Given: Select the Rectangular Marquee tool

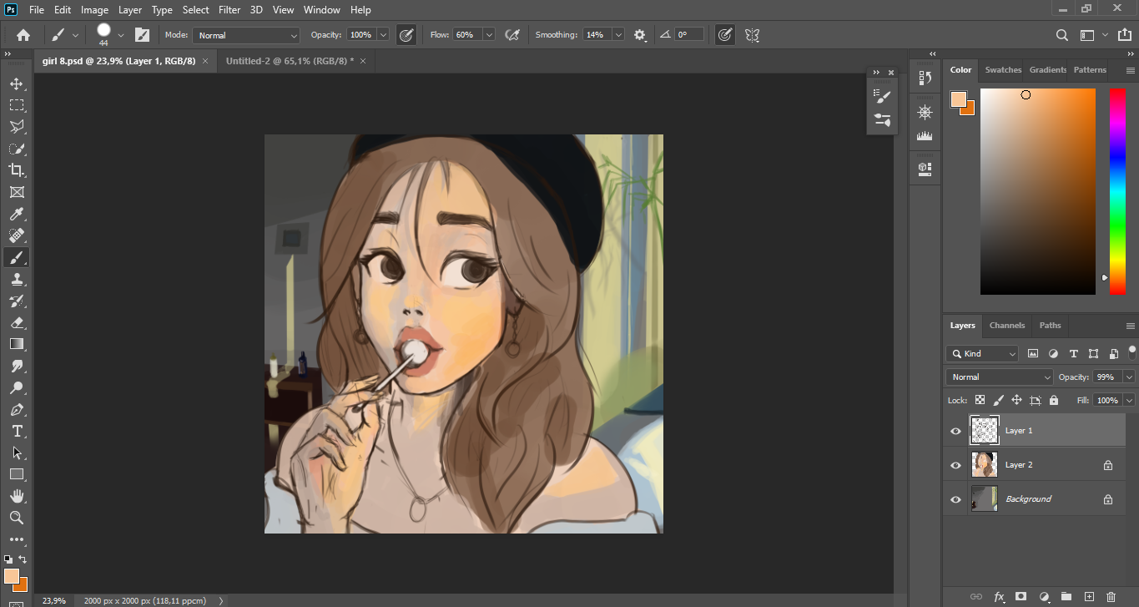Looking at the screenshot, I should pyautogui.click(x=16, y=105).
